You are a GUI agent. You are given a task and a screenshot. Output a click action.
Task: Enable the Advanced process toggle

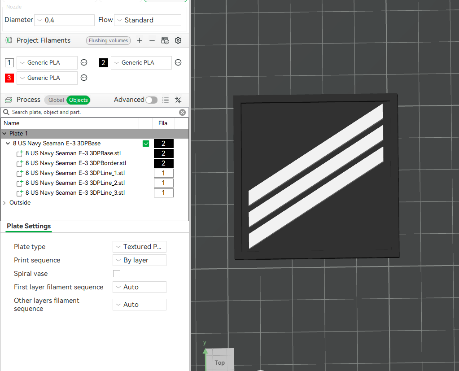tap(151, 100)
